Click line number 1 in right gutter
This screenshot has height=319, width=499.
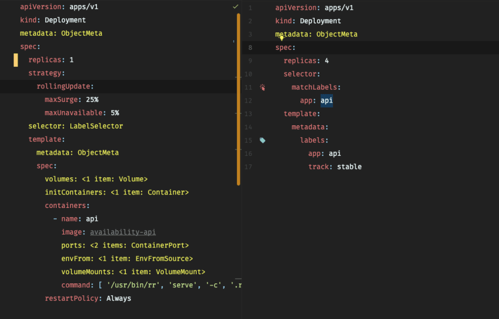coord(250,7)
